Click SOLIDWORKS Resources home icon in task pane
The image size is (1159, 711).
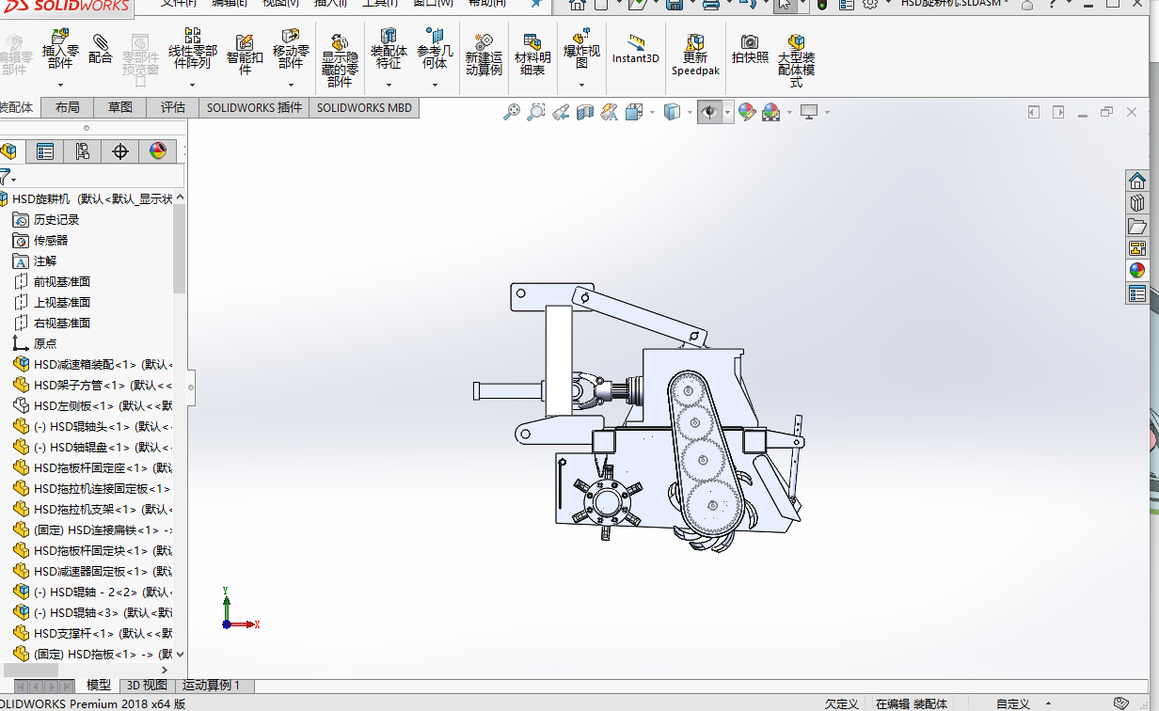point(1137,181)
